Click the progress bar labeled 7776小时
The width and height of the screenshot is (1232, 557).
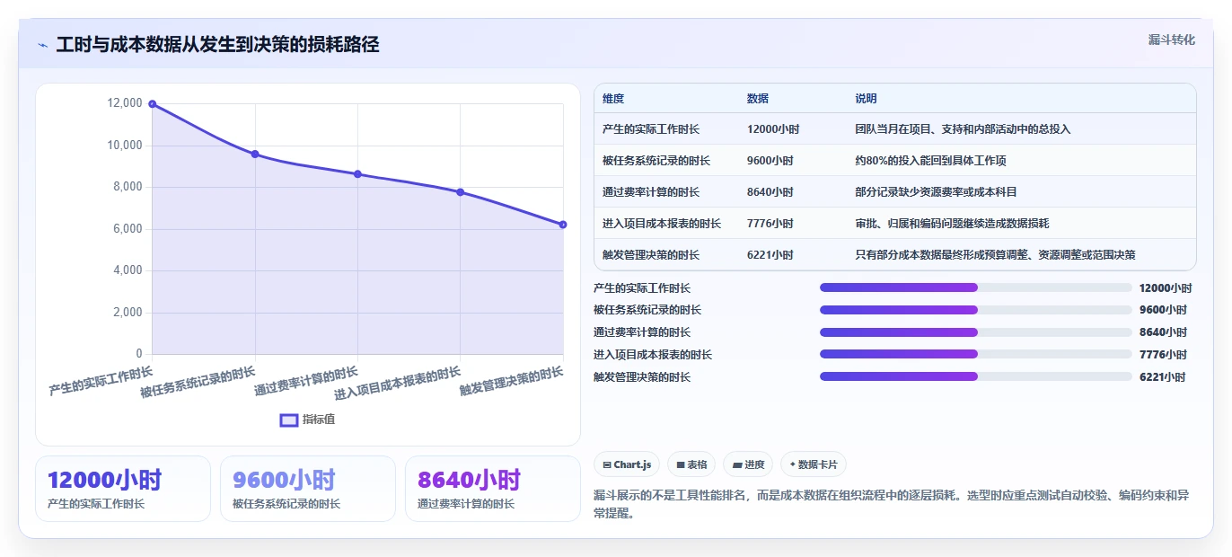click(x=976, y=355)
